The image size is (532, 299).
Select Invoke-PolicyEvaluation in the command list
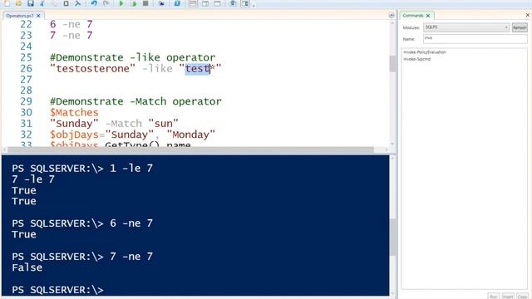point(425,52)
